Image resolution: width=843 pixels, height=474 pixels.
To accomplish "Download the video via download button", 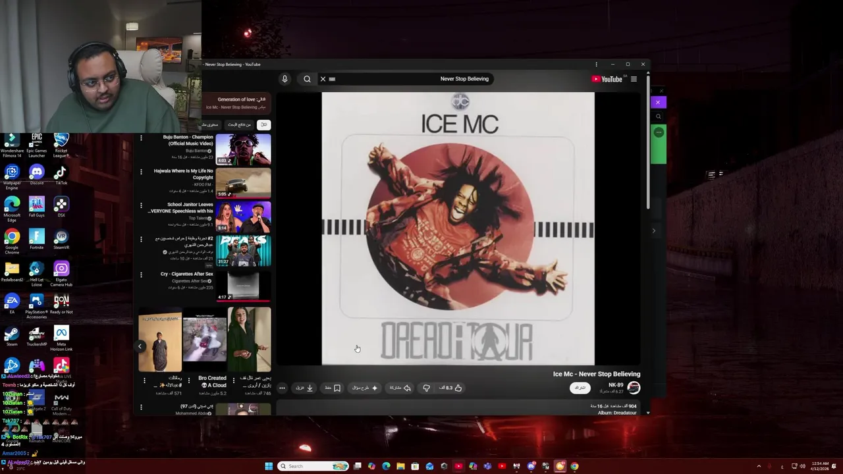I will coord(304,388).
